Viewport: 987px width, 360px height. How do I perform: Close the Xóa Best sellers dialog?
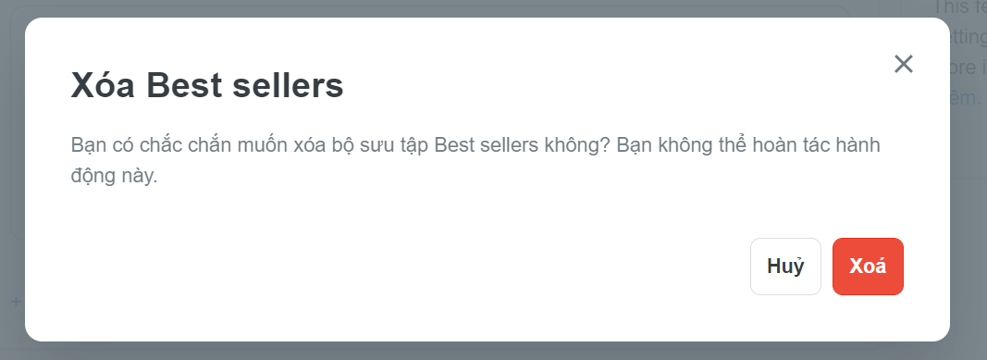pyautogui.click(x=903, y=64)
